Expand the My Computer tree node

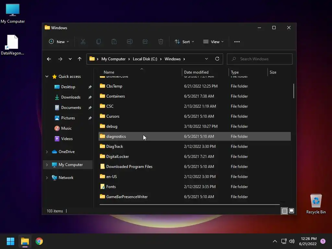(47, 164)
